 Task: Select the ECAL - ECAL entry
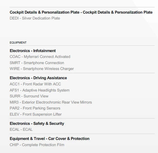(x=21, y=129)
